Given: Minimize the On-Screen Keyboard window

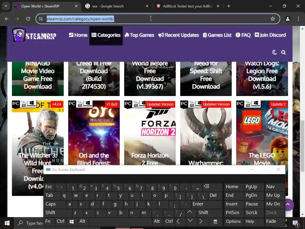Looking at the screenshot, I should (251, 170).
